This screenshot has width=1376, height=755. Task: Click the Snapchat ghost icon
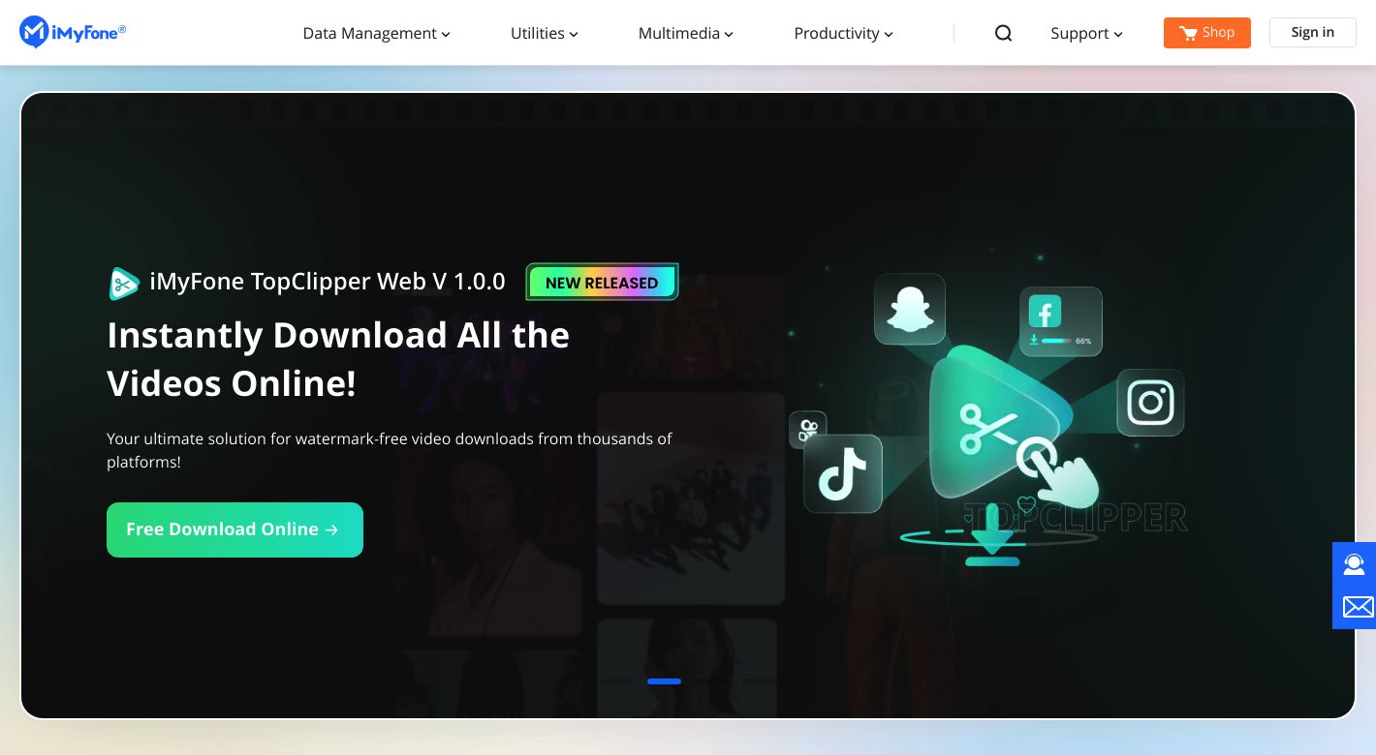[909, 309]
